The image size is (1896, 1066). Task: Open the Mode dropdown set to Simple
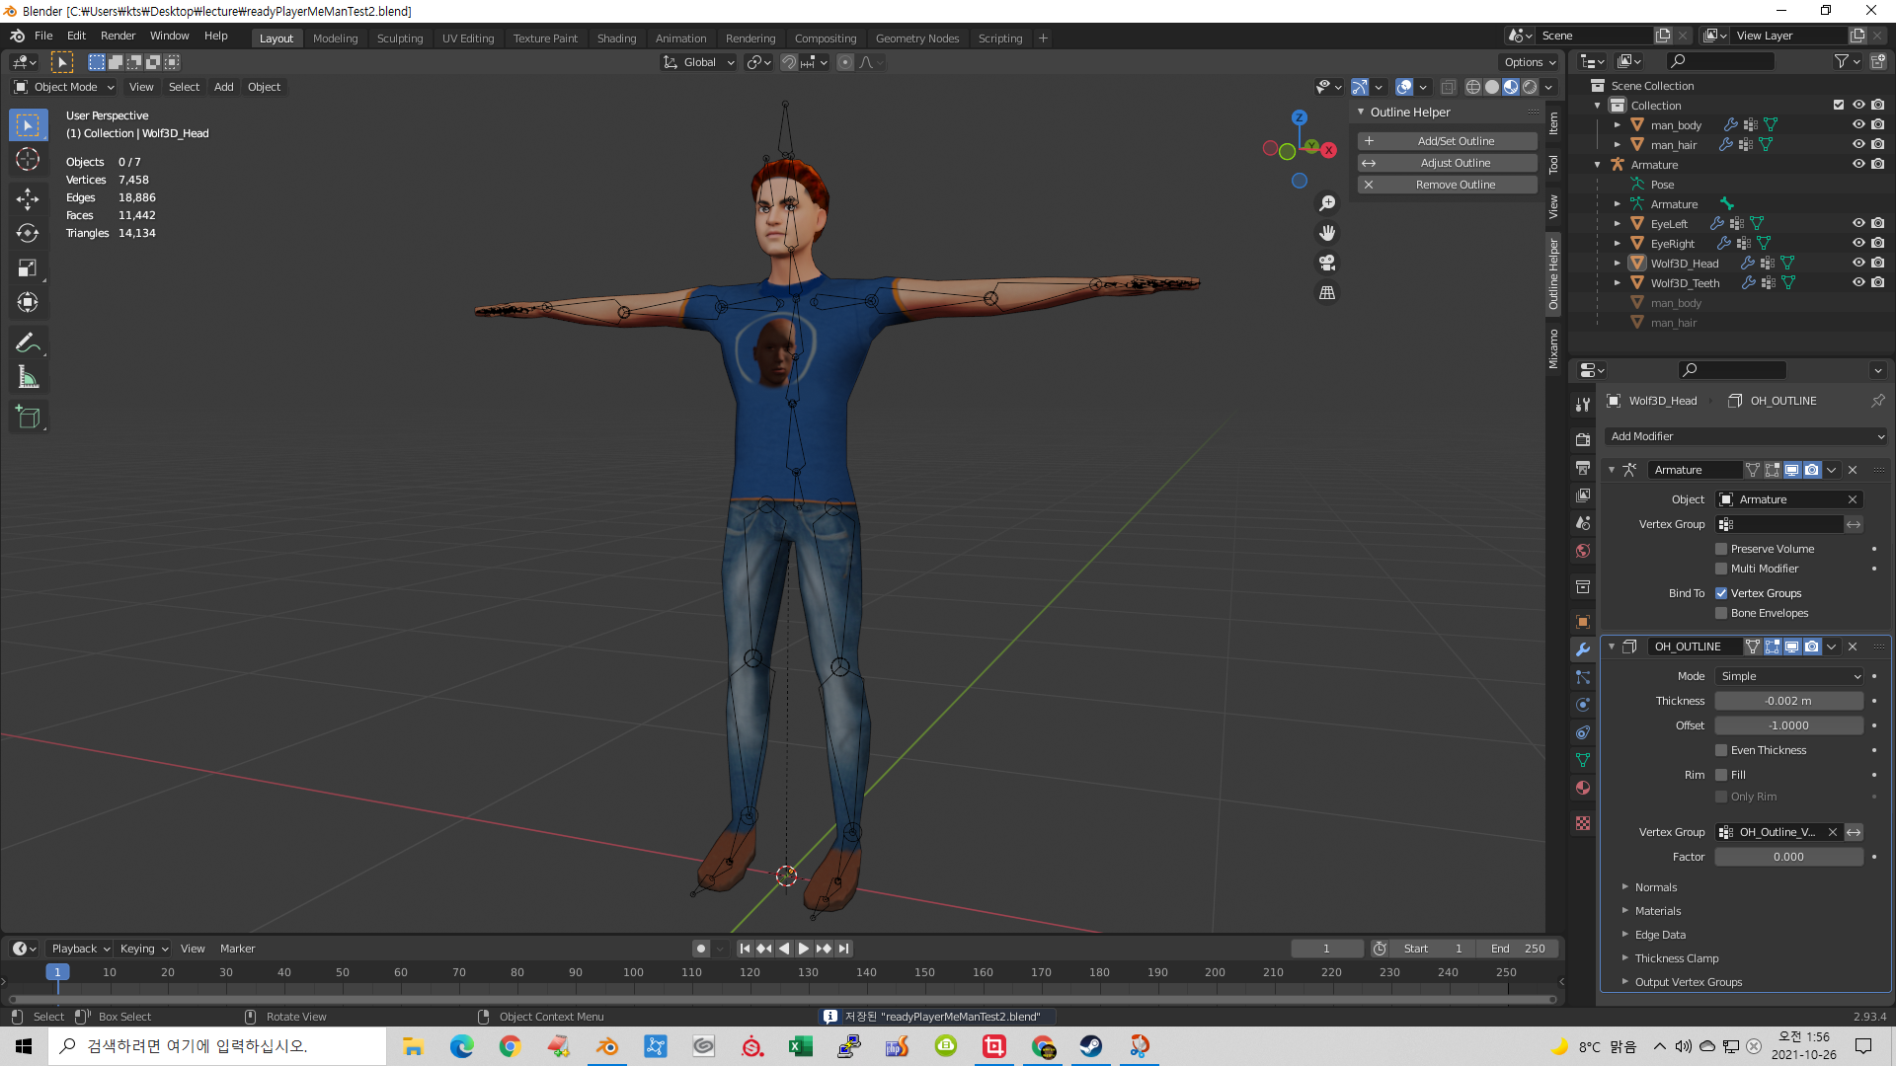pyautogui.click(x=1788, y=676)
